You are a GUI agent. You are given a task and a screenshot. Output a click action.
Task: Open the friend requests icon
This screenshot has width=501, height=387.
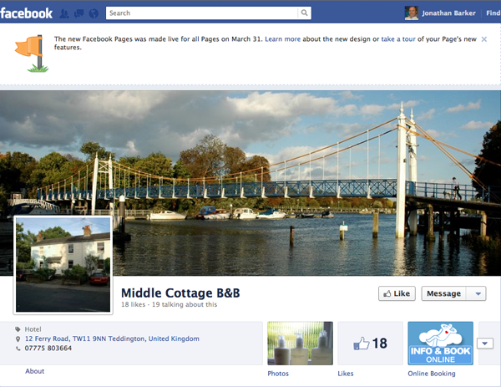click(64, 13)
